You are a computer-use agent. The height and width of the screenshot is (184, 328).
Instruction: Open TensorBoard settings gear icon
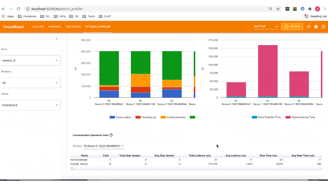tap(316, 27)
